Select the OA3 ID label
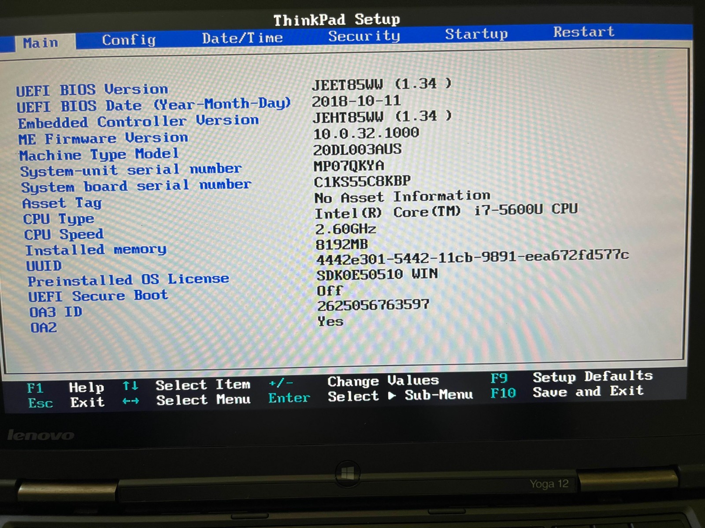The height and width of the screenshot is (528, 705). click(56, 312)
